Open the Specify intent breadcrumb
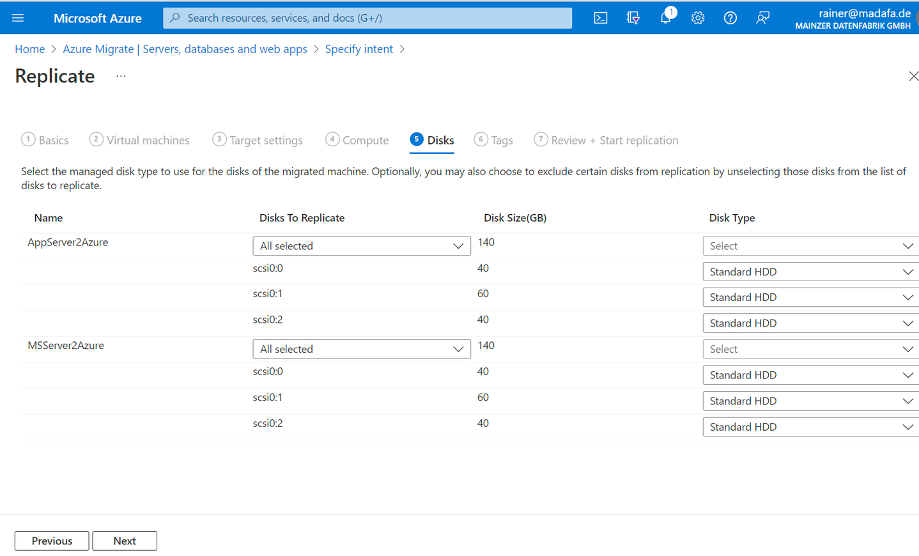Viewport: 919px width, 556px height. click(x=359, y=49)
